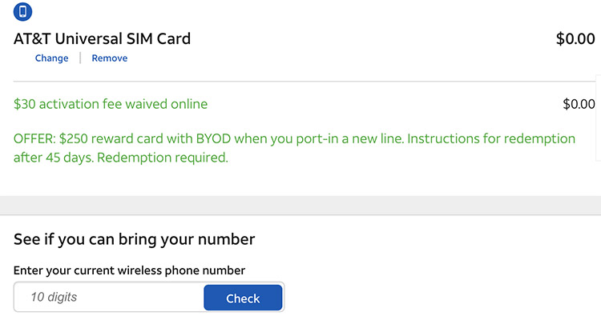Viewport: 601px width, 320px height.
Task: Click the blue mobile phone icon
Action: coord(23,12)
